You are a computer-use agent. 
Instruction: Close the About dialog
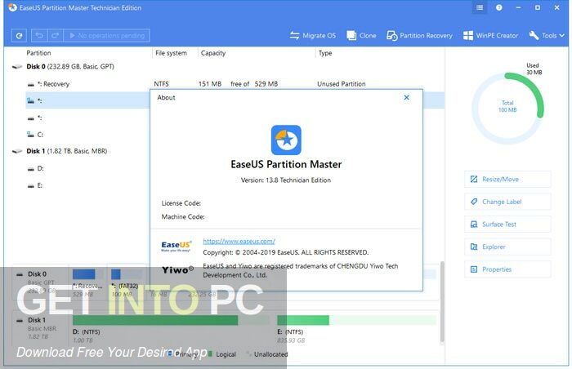pos(406,97)
